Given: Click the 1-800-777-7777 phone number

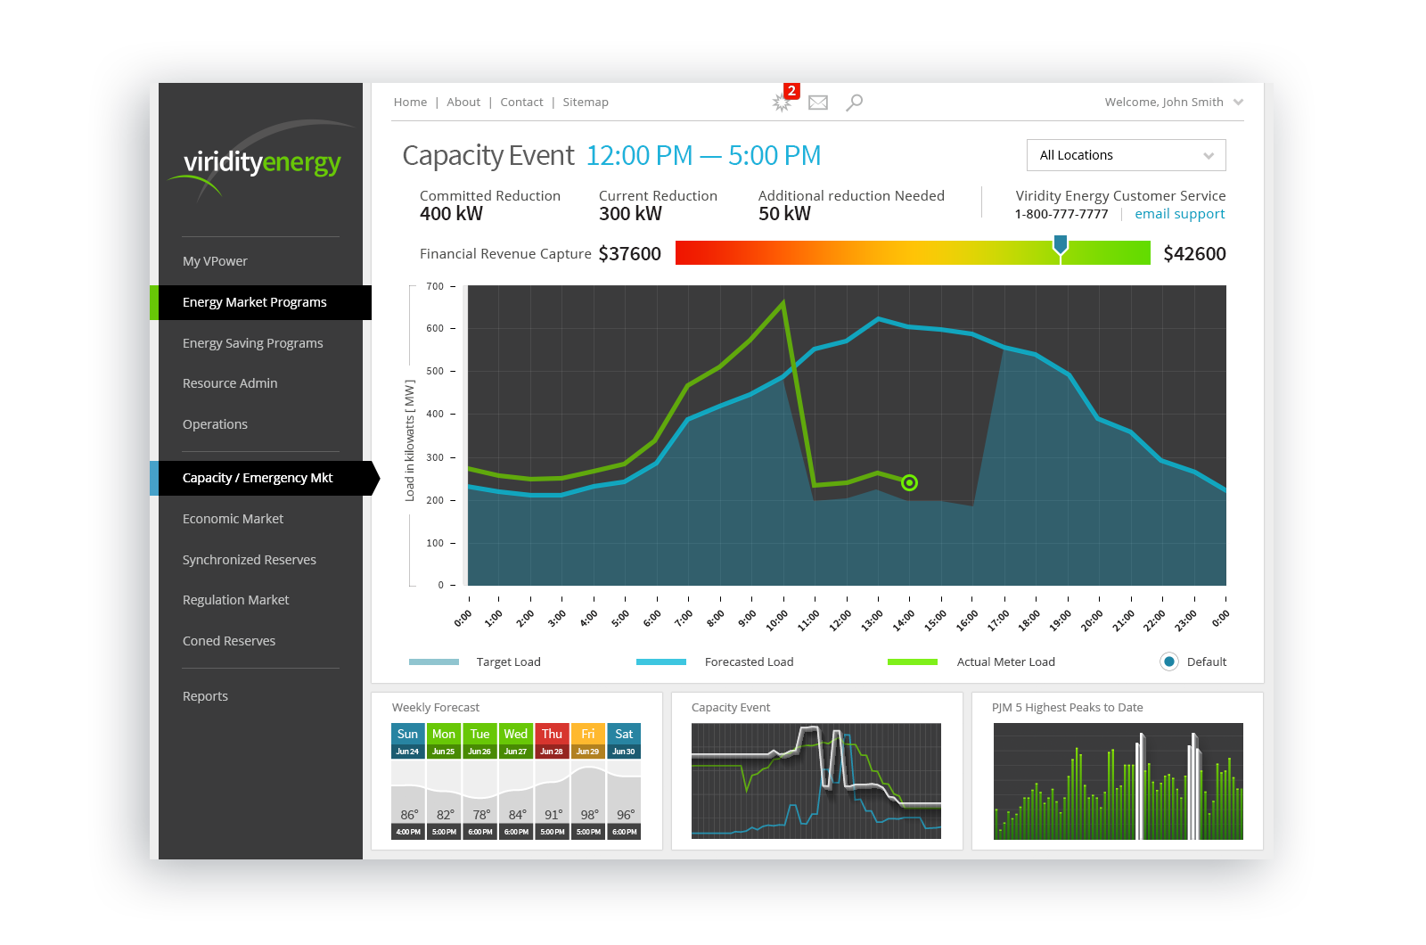Looking at the screenshot, I should pos(1061,214).
